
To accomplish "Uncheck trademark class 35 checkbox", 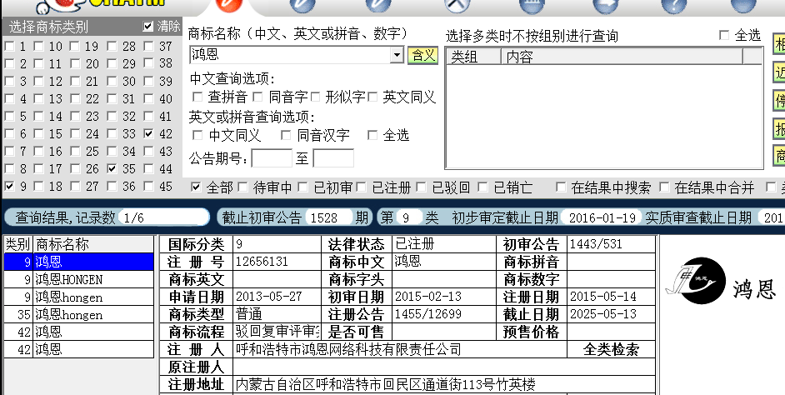I will click(112, 168).
